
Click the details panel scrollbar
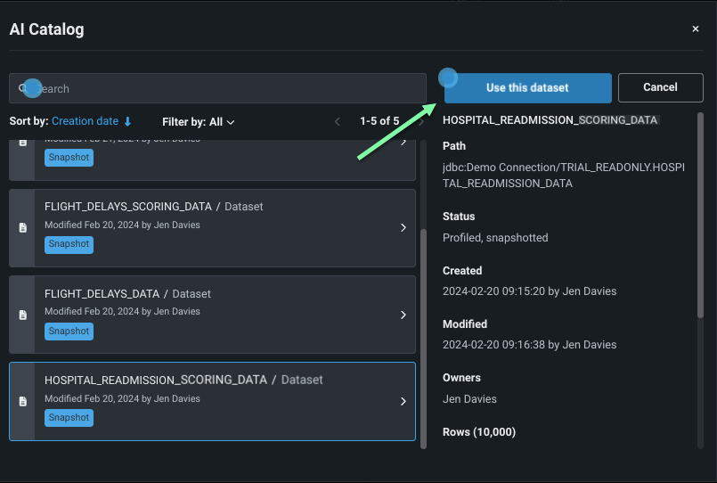700,214
